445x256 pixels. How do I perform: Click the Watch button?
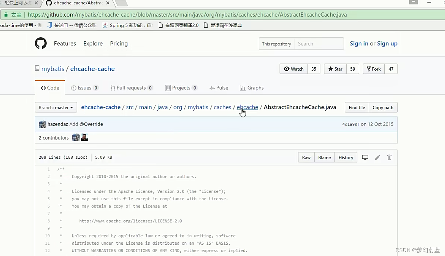pyautogui.click(x=294, y=69)
